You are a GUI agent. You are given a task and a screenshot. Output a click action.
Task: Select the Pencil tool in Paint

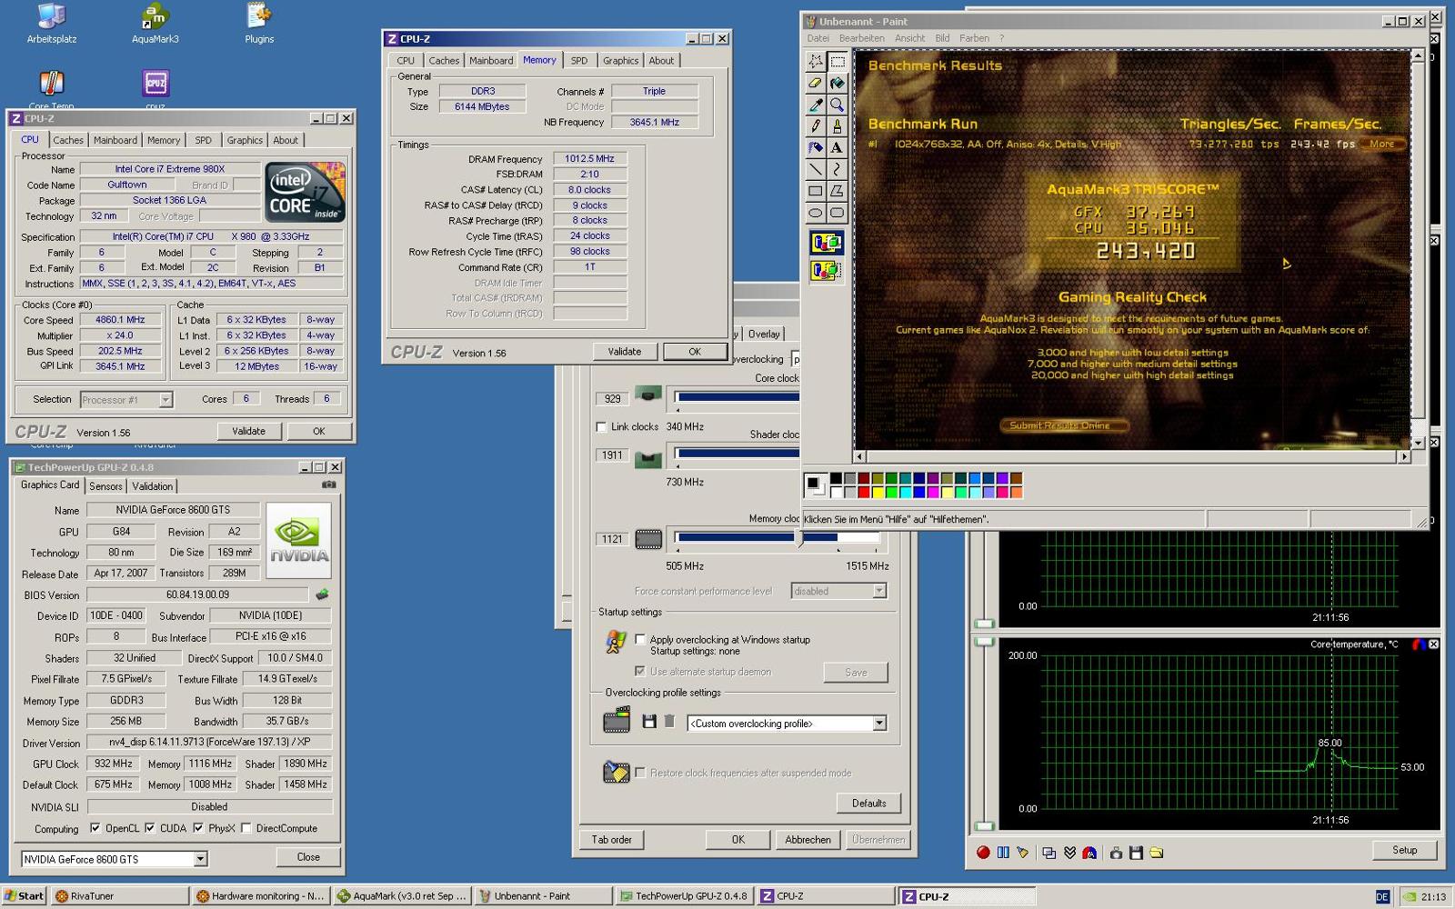pos(816,126)
